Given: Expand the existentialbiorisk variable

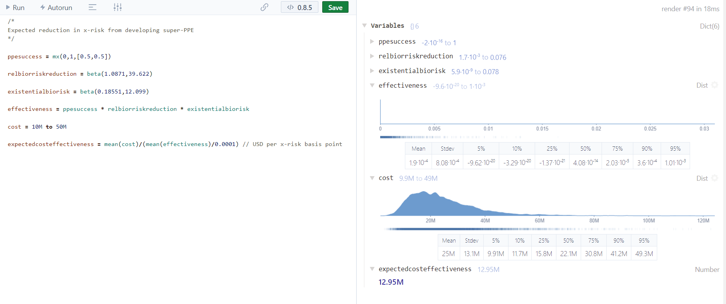Looking at the screenshot, I should click(x=372, y=71).
